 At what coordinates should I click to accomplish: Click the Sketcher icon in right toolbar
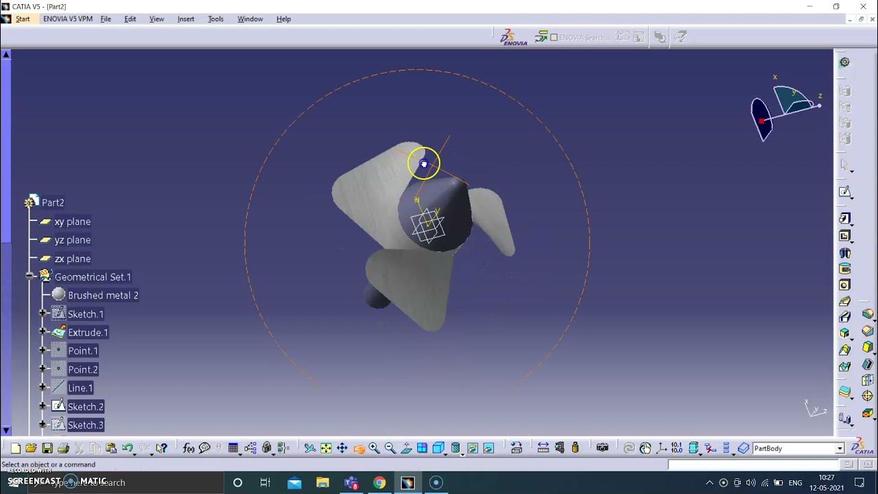pyautogui.click(x=844, y=191)
